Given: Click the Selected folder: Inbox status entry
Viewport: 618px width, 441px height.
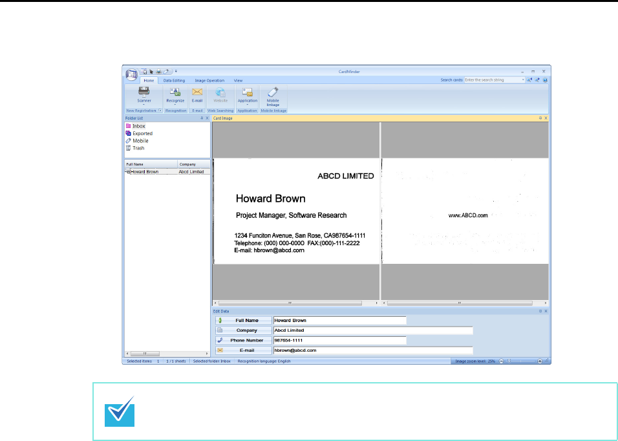Looking at the screenshot, I should (x=211, y=361).
